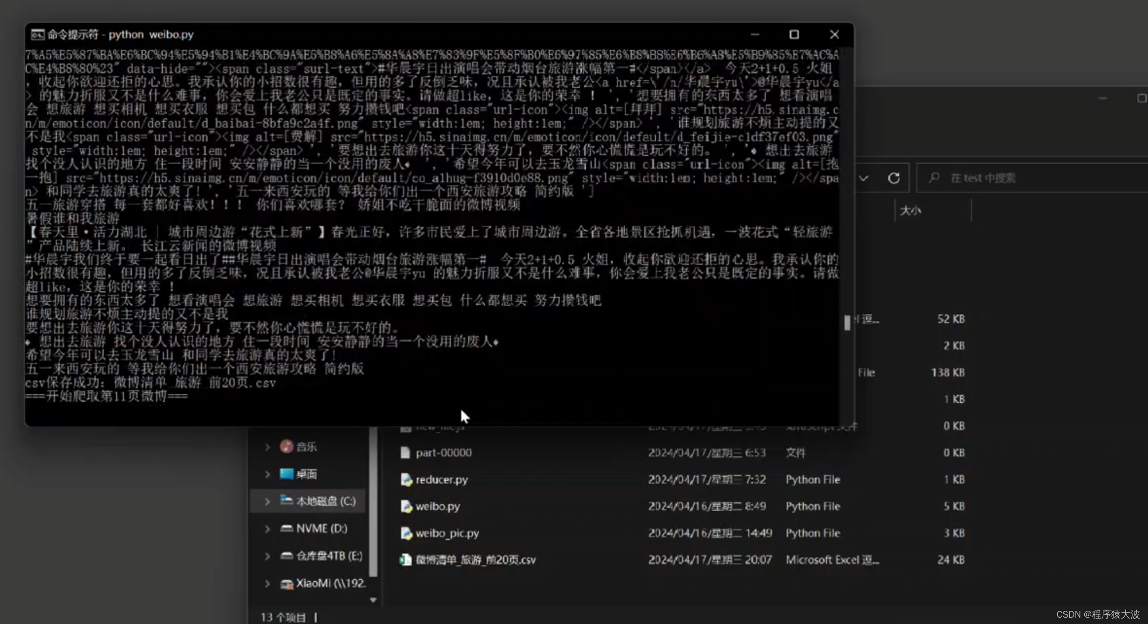Select the part-00000 file

pos(444,452)
